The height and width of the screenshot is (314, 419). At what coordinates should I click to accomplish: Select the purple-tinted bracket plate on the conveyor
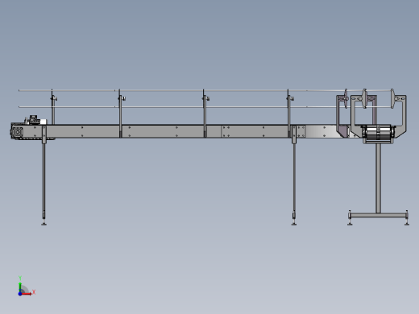tap(343, 131)
